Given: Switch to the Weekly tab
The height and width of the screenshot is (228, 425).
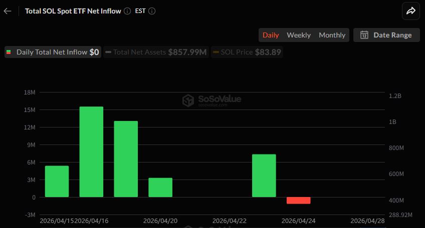Looking at the screenshot, I should coord(299,35).
